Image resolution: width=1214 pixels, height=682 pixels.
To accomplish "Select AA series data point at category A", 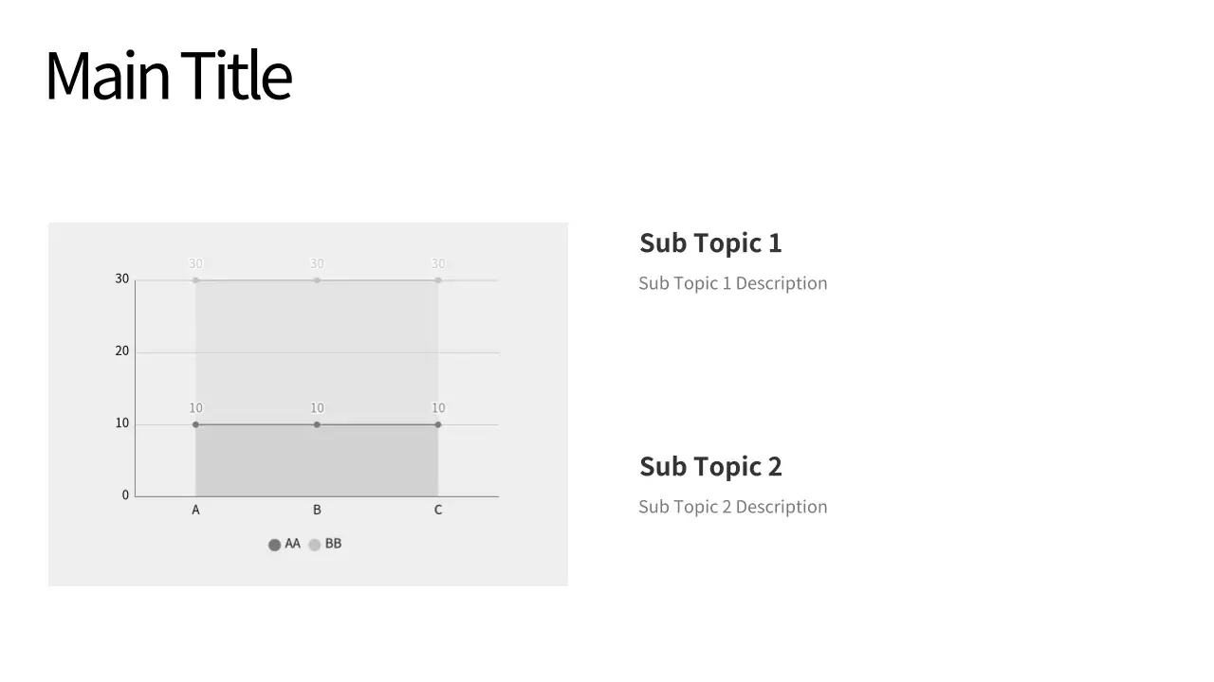I will (196, 424).
